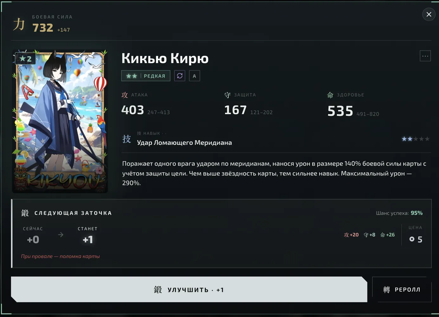Click the skill kanji icon beside НАВЫК
The width and height of the screenshot is (439, 317).
point(127,139)
